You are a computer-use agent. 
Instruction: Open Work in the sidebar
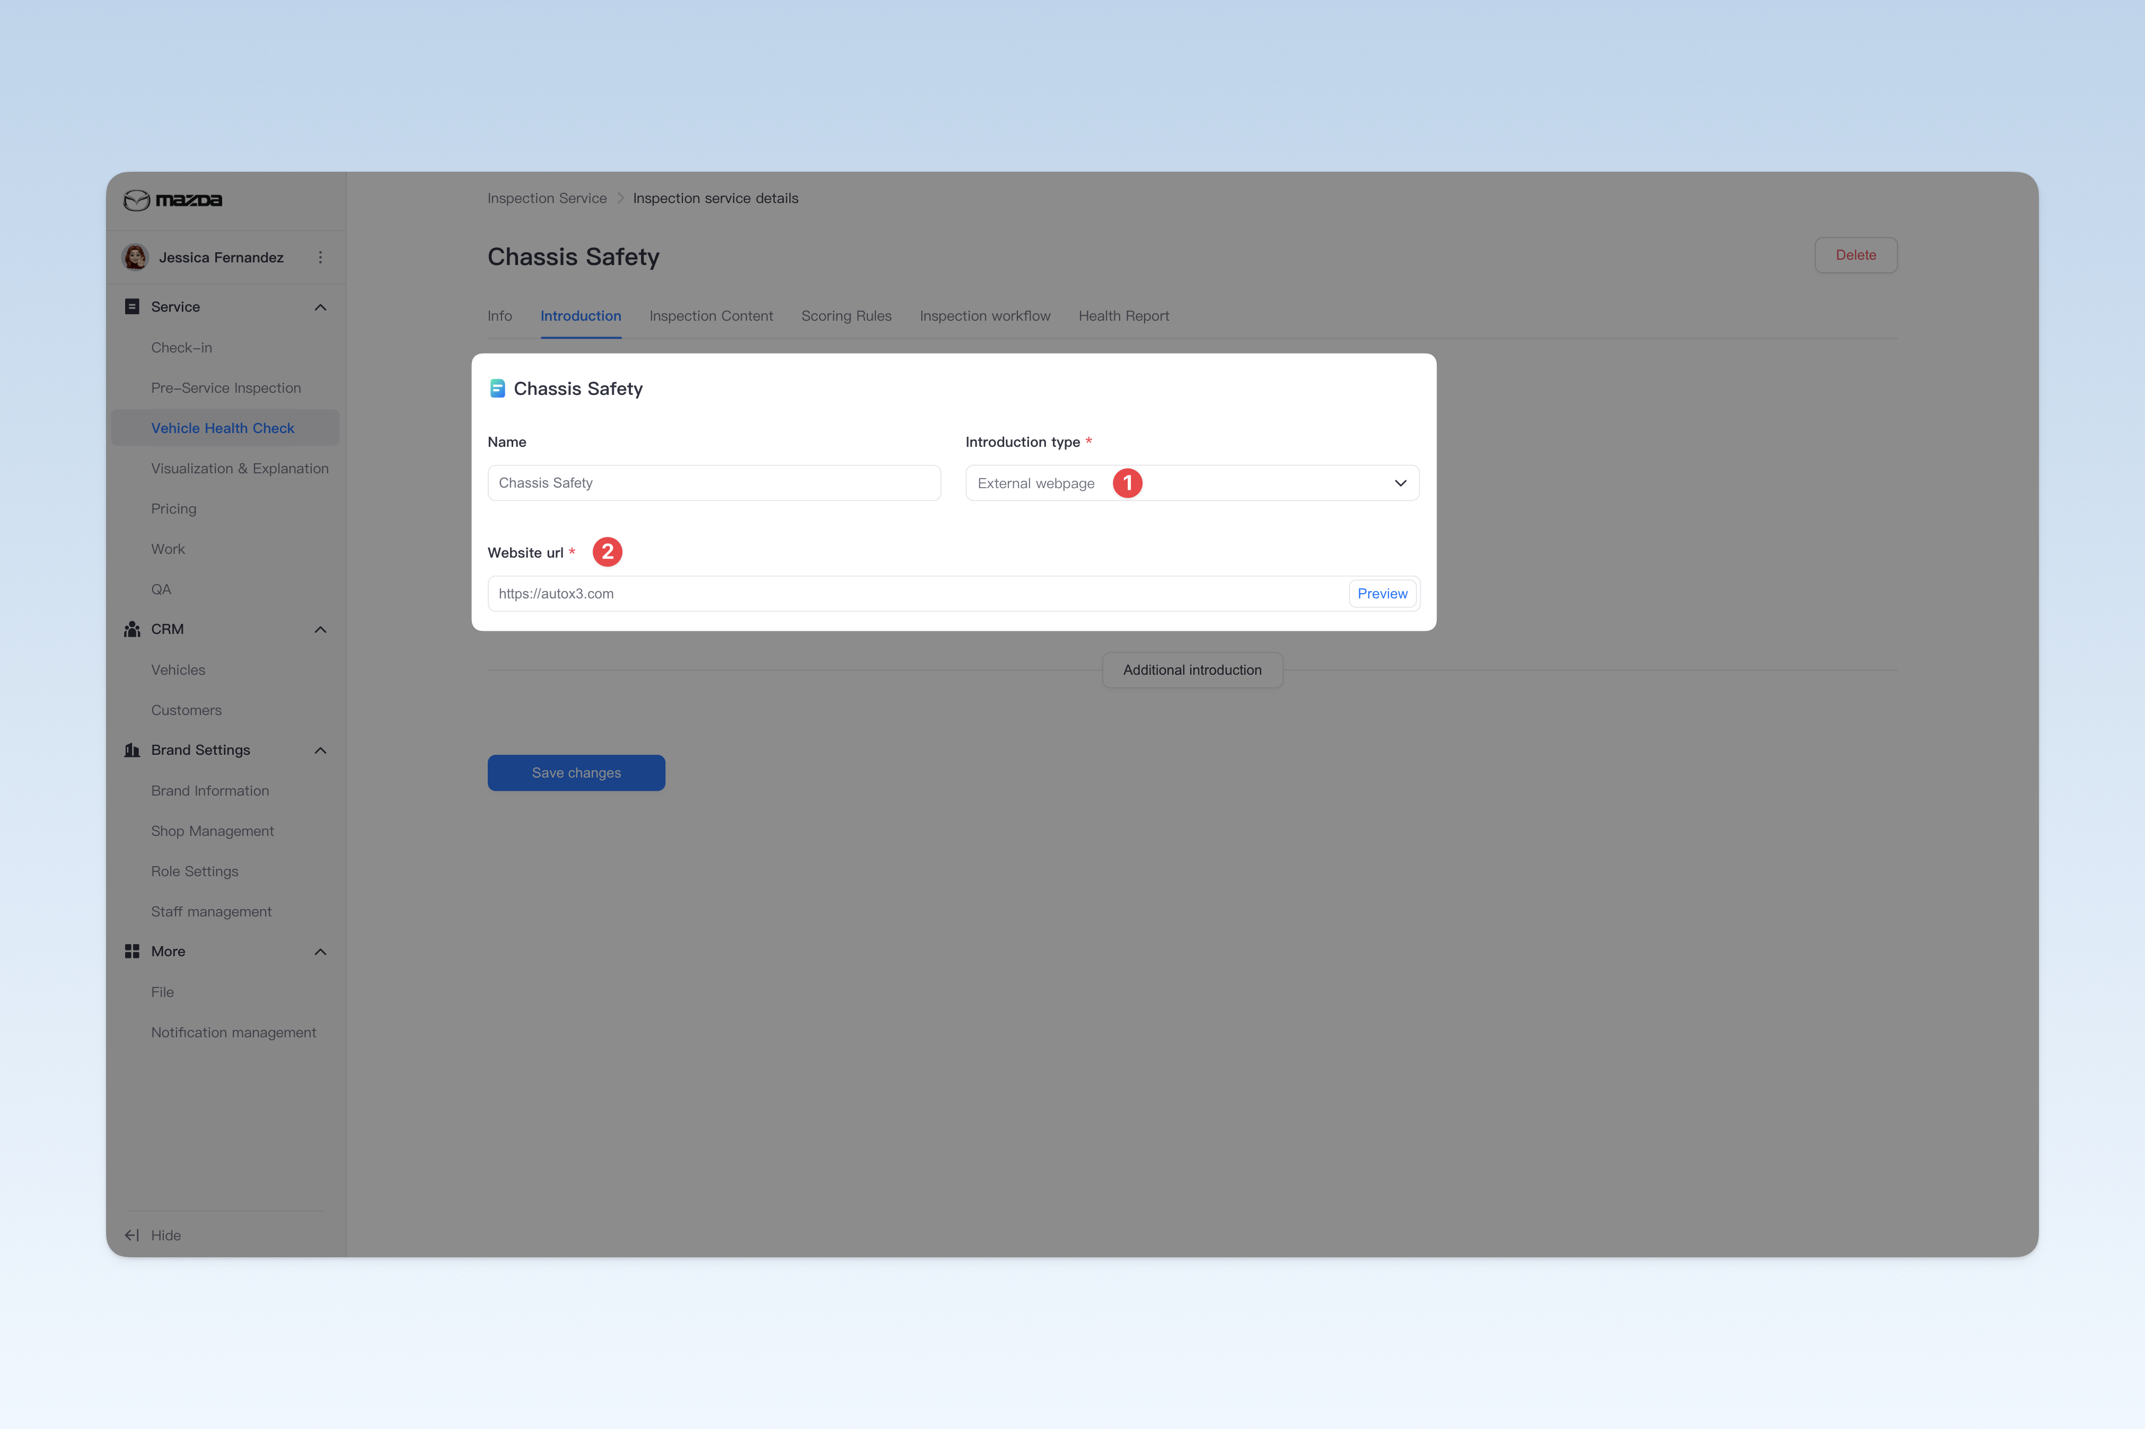tap(168, 549)
